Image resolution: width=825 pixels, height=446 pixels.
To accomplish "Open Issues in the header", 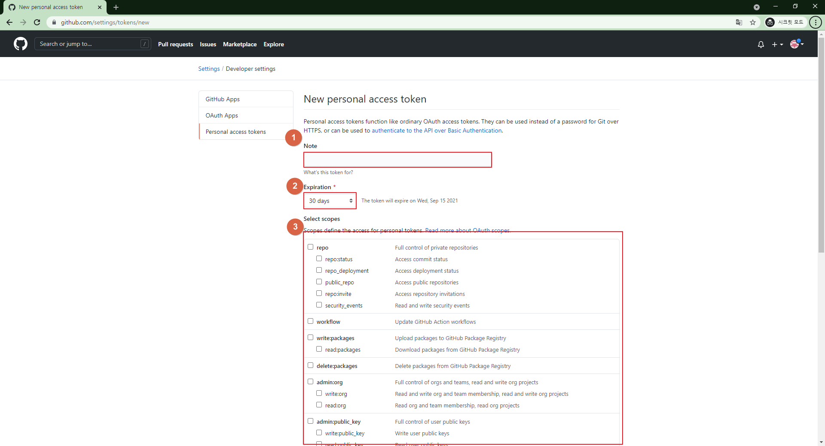I will click(208, 44).
